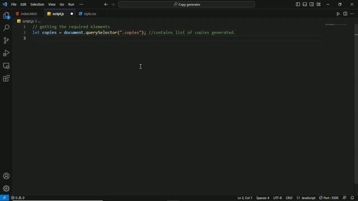Open the Explorer view in activity bar
358x201 pixels.
click(x=6, y=16)
